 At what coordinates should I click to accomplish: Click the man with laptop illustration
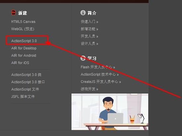[110, 112]
